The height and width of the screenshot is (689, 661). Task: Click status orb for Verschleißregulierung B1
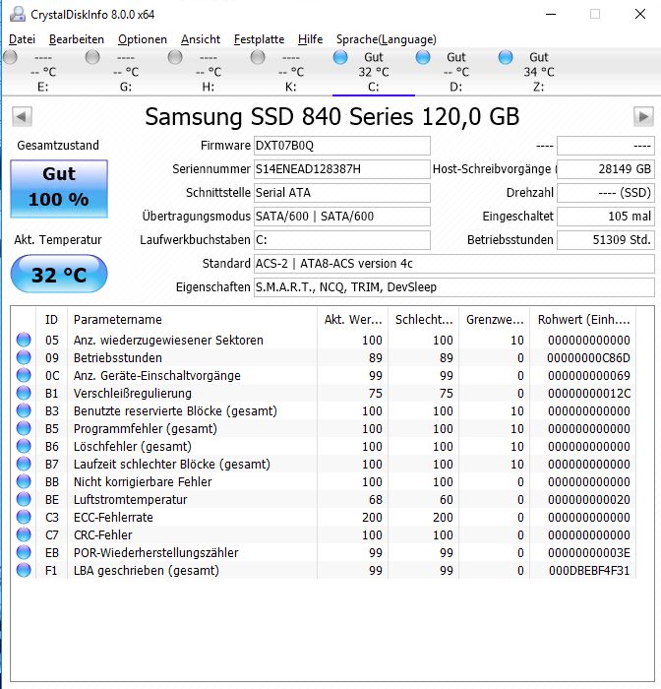pos(24,393)
